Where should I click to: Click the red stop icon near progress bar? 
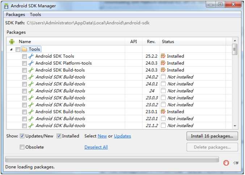pyautogui.click(x=226, y=163)
